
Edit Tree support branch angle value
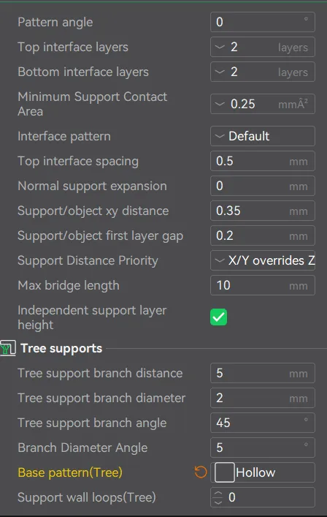point(263,423)
